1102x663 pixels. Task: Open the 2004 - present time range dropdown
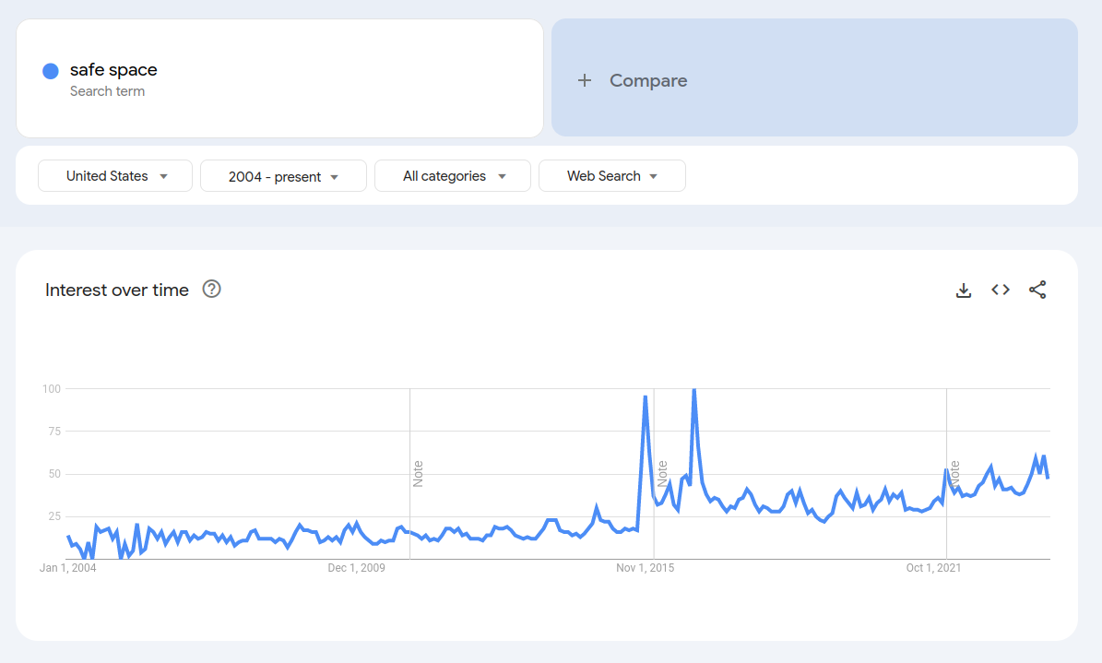click(x=283, y=176)
